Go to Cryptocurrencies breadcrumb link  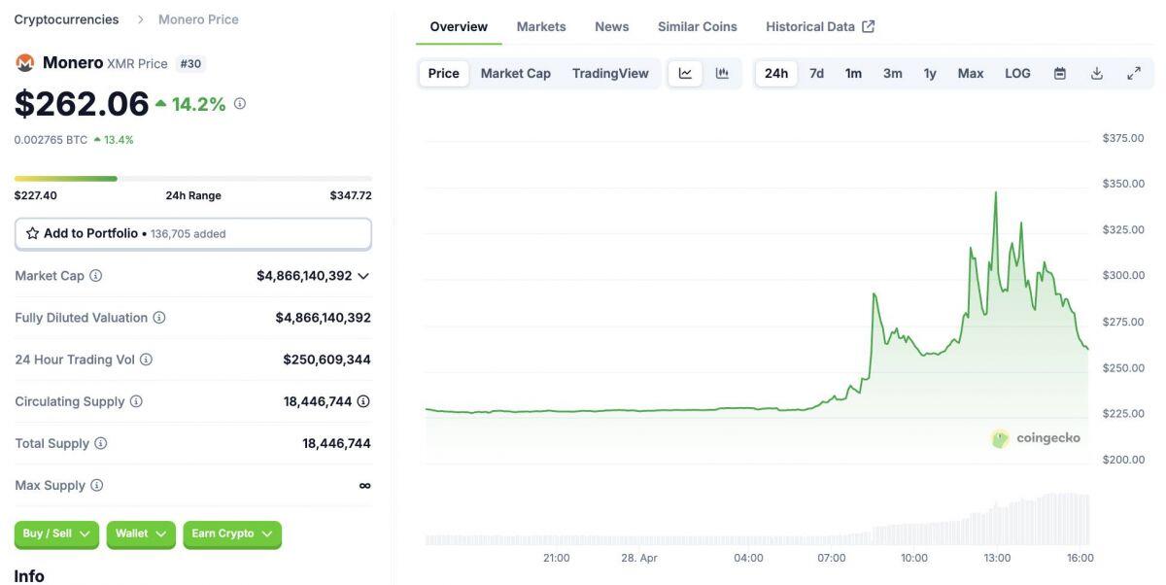[66, 19]
